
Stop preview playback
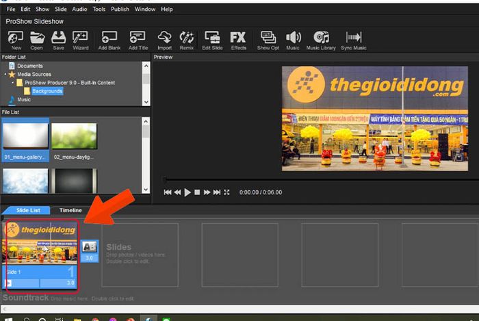pos(197,192)
